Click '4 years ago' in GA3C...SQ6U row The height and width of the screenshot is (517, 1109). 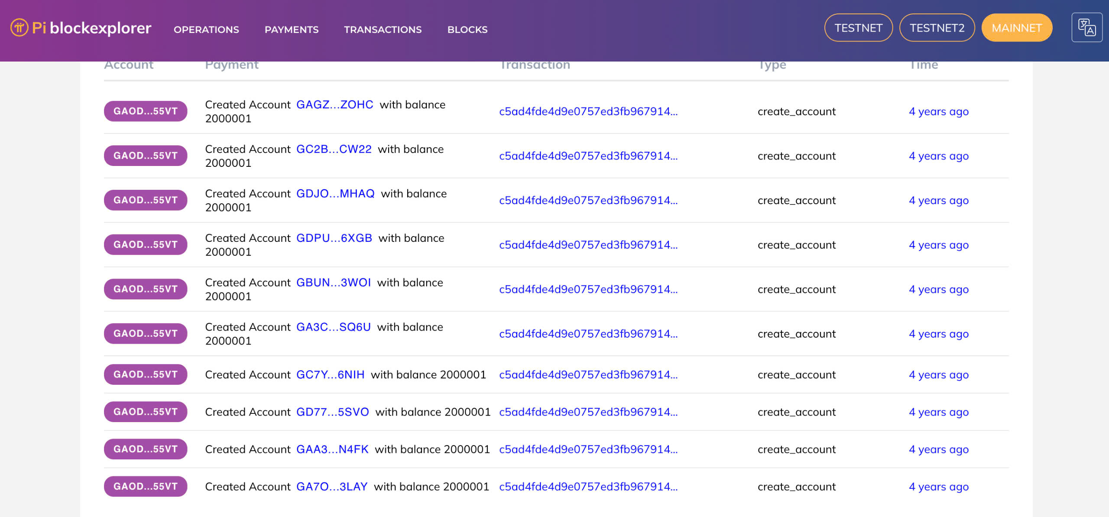[938, 334]
